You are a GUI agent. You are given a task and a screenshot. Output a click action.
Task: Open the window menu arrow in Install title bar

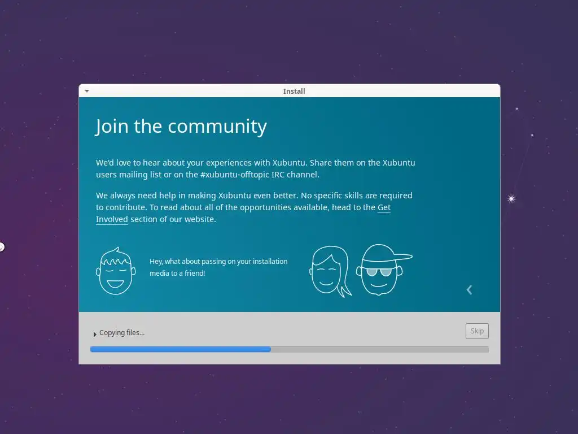87,91
